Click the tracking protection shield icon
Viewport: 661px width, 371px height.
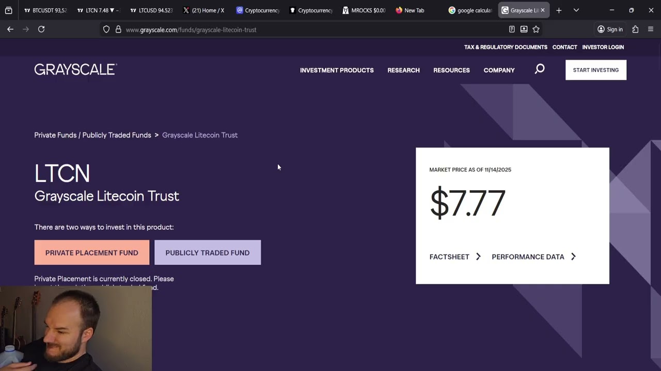(106, 29)
